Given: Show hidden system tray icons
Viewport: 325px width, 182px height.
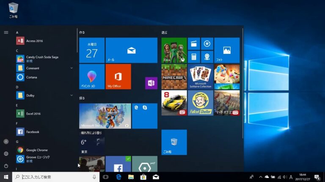Looking at the screenshot, I should (261, 177).
